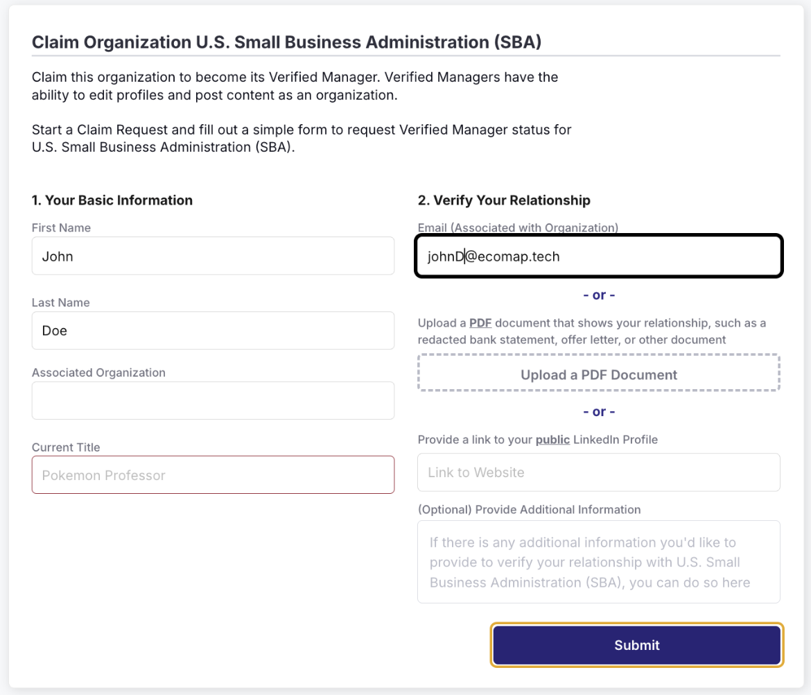Click the underlined public word in LinkedIn prompt
The width and height of the screenshot is (811, 695).
pos(552,439)
